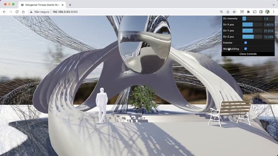Open the Extensions puzzle menu
The height and width of the screenshot is (156, 278).
[x=248, y=12]
